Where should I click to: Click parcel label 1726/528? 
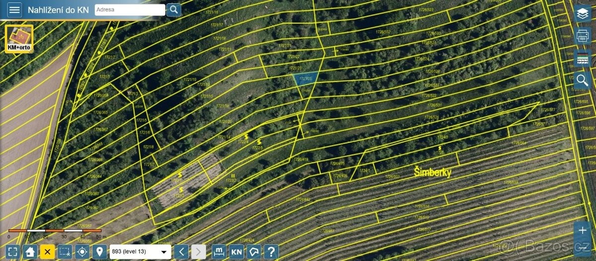click(433, 72)
